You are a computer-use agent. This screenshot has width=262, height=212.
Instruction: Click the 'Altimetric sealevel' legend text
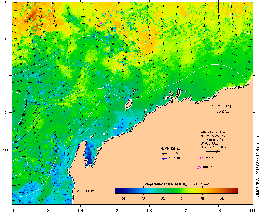(x=214, y=132)
